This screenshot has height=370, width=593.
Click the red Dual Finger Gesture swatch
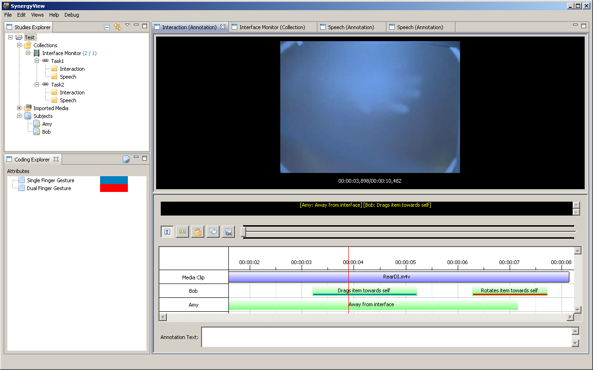pyautogui.click(x=114, y=188)
